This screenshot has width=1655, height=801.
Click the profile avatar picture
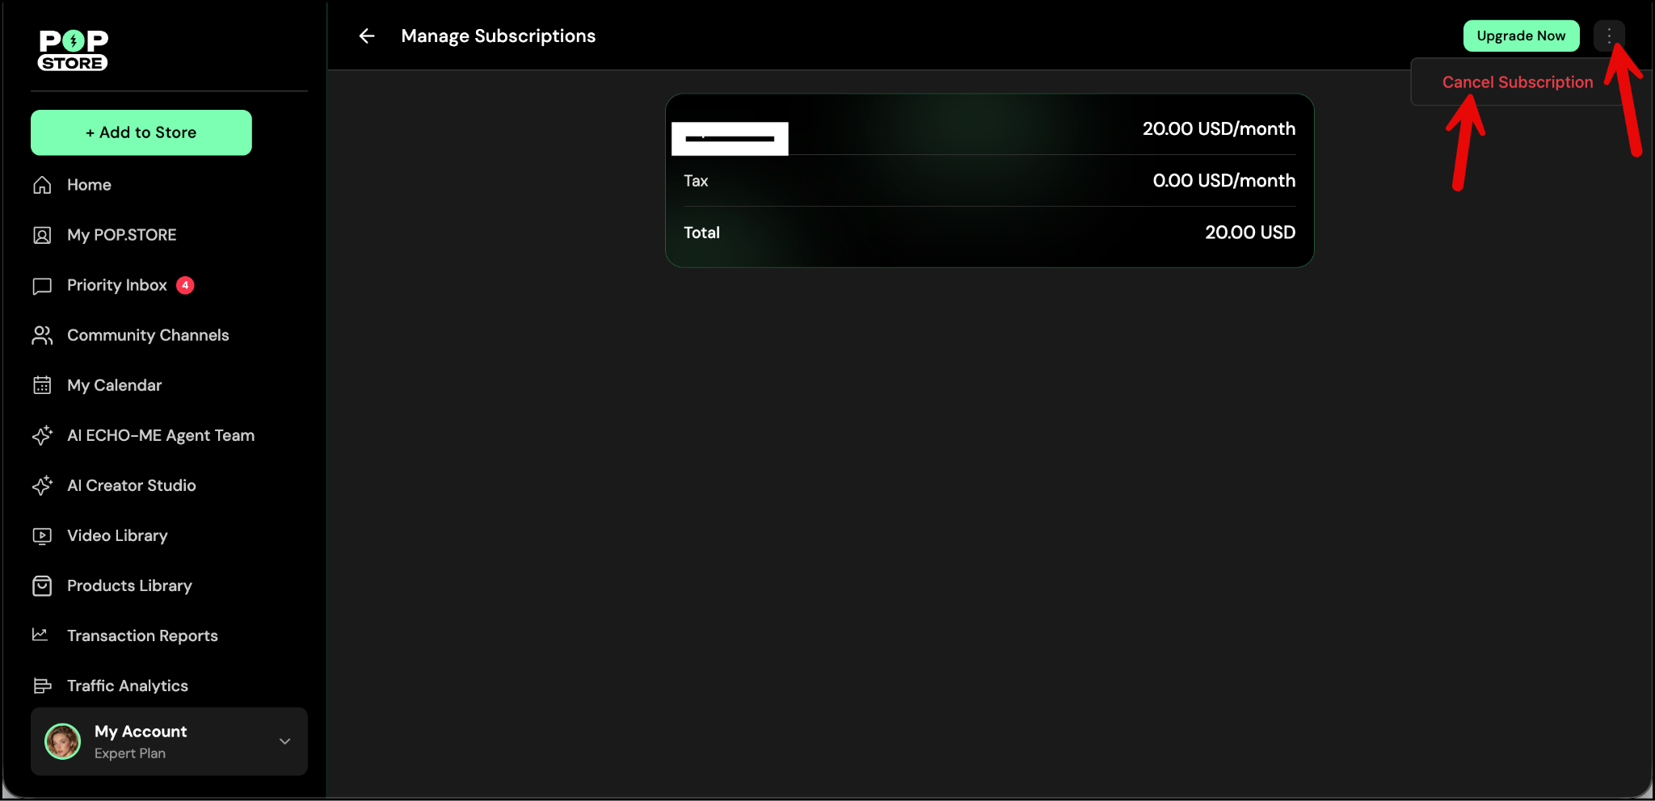pyautogui.click(x=63, y=741)
